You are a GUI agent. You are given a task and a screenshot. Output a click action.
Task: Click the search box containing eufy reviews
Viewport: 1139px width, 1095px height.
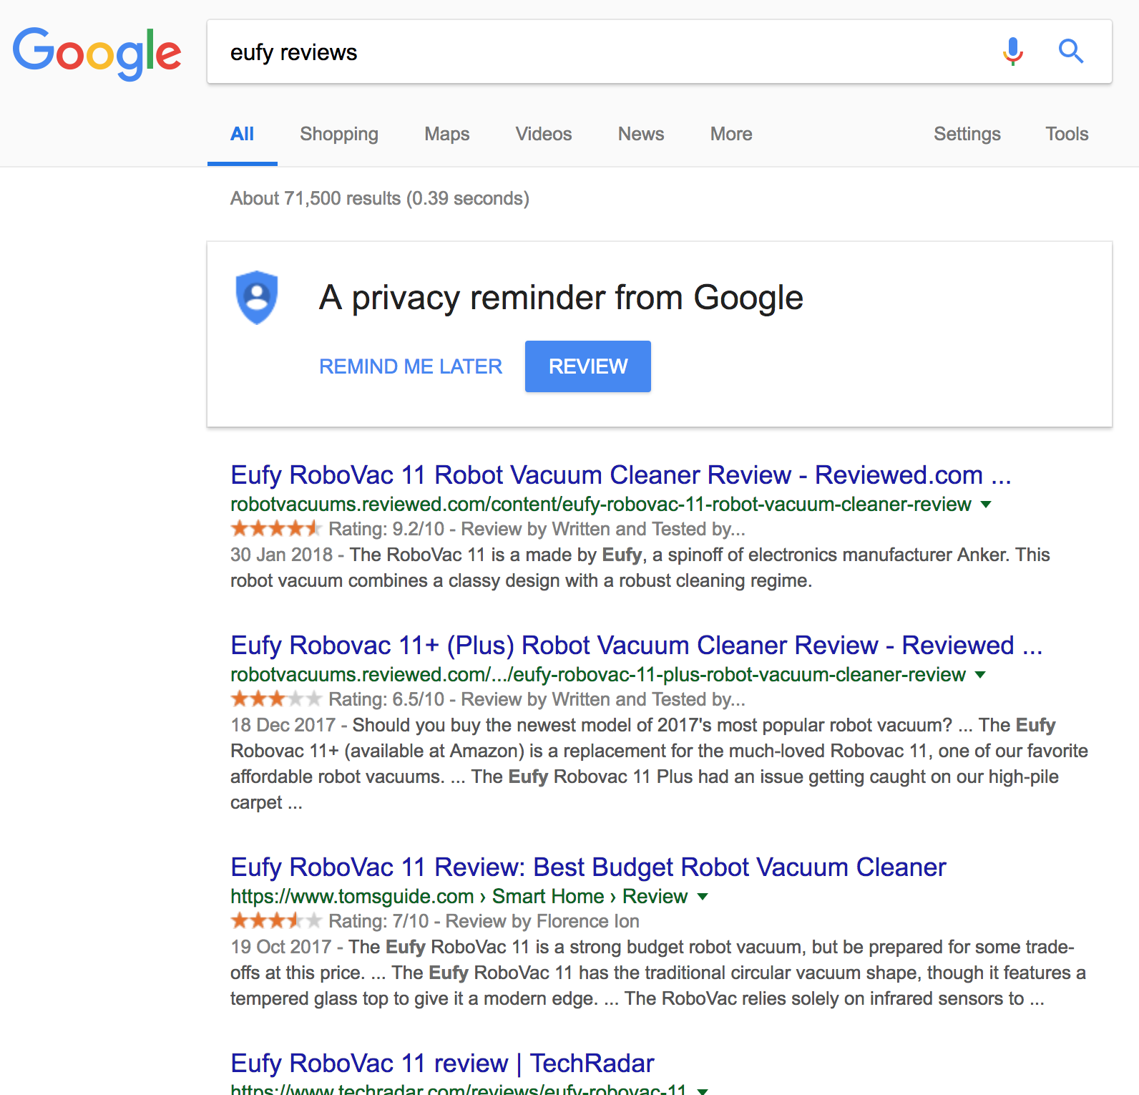point(601,52)
